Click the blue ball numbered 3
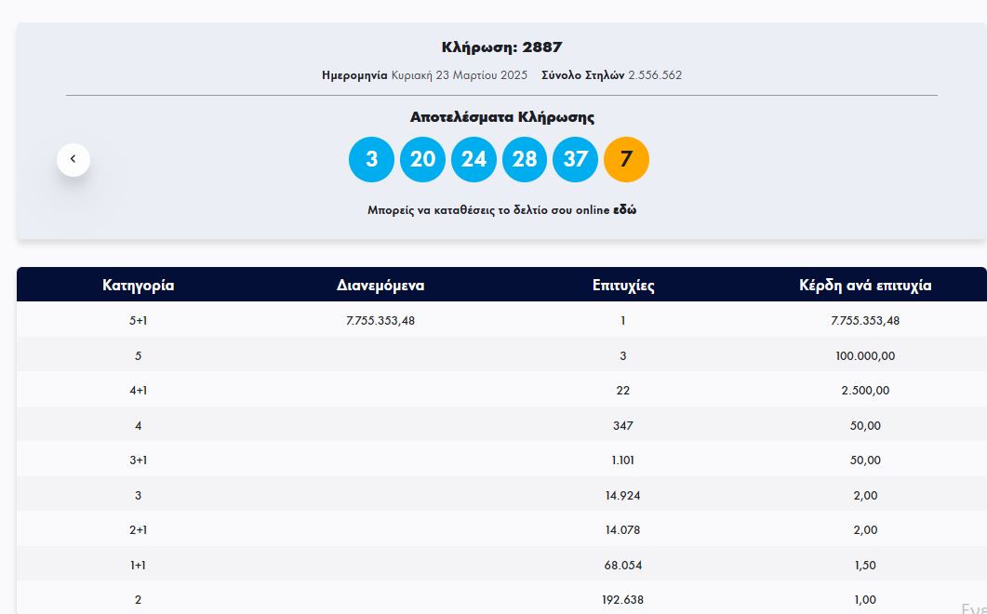 click(x=371, y=159)
